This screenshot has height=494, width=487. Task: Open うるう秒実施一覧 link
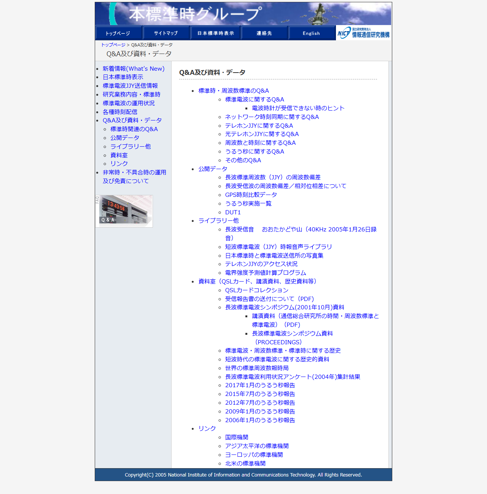tap(248, 204)
